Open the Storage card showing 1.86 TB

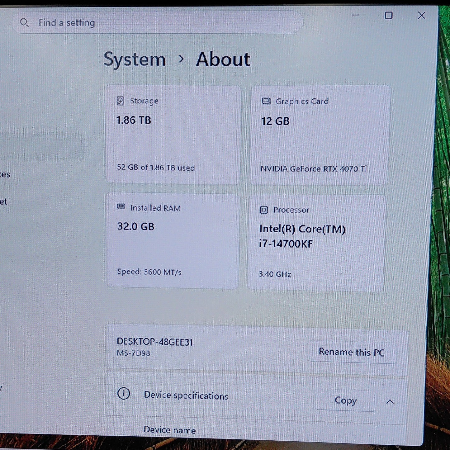pos(173,134)
